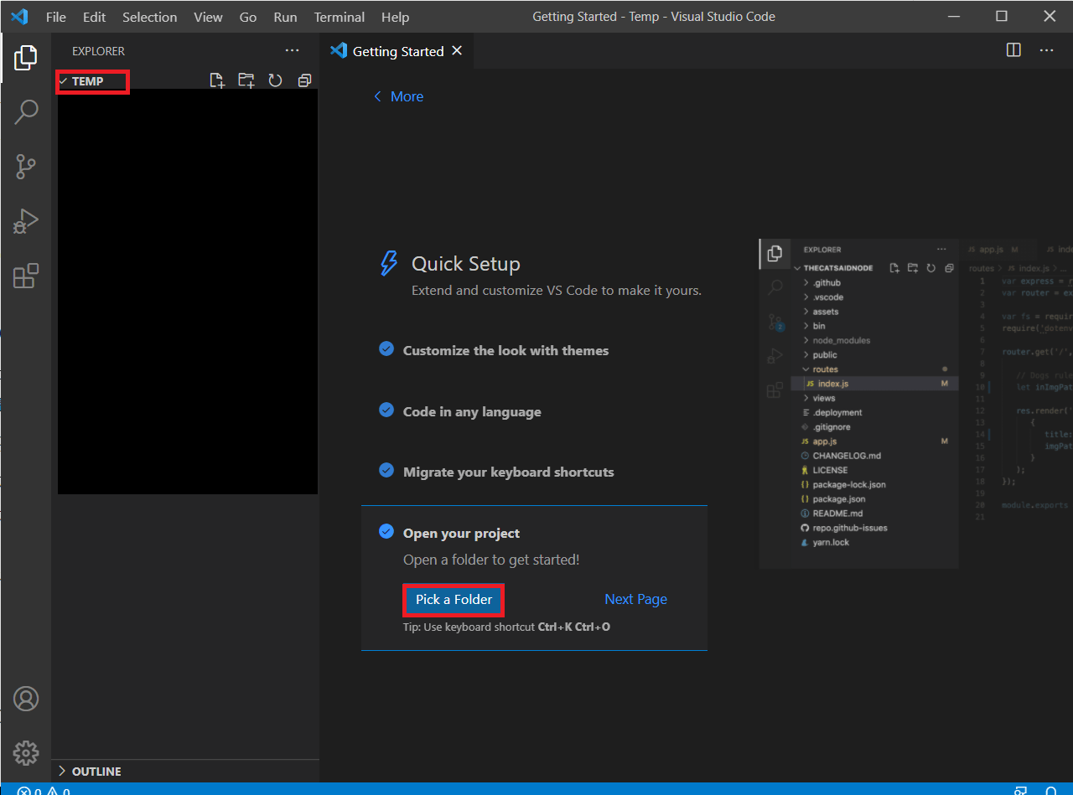Maximize the VS Code window
Viewport: 1073px width, 795px height.
coord(1002,16)
